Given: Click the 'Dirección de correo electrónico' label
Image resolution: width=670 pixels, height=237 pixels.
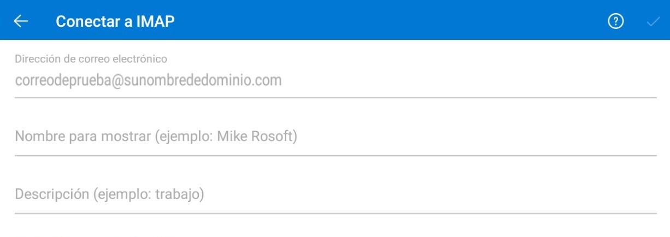Looking at the screenshot, I should pyautogui.click(x=91, y=58).
